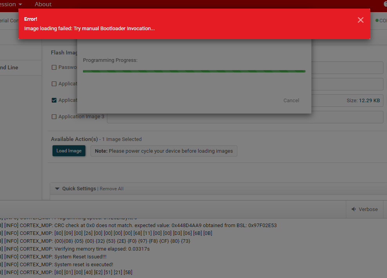Click the Application Image 3 file field
The width and height of the screenshot is (387, 278).
(x=245, y=117)
